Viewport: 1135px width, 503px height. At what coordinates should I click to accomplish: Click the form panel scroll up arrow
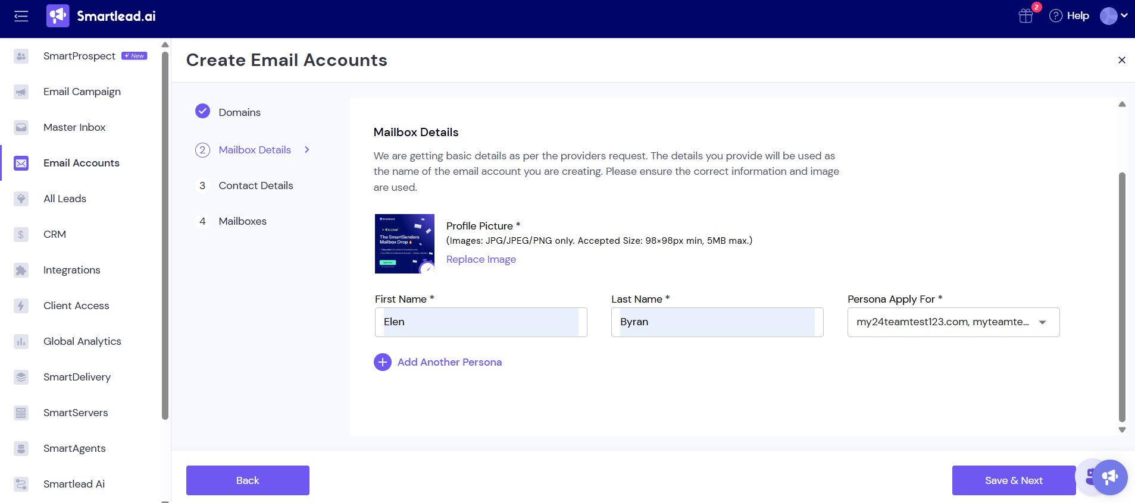[x=1122, y=104]
